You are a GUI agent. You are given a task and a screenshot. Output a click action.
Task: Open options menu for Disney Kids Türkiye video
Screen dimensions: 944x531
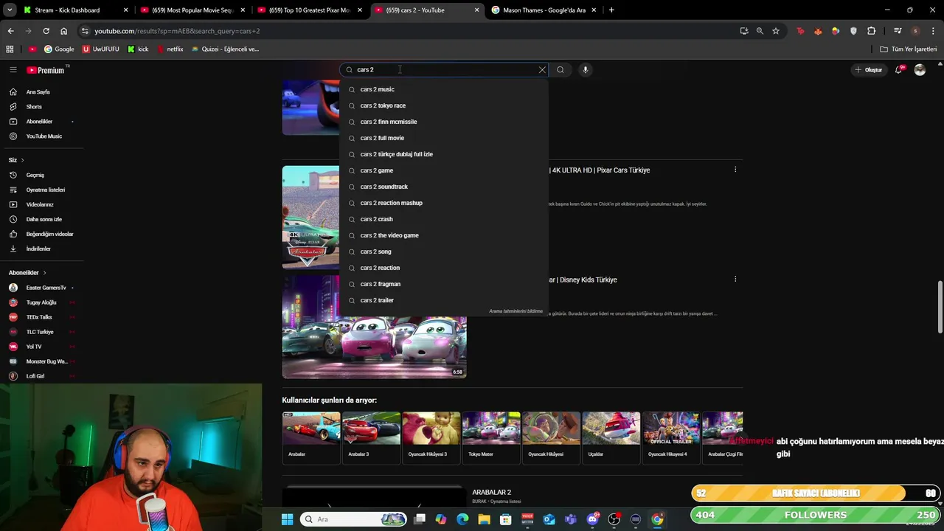tap(735, 280)
